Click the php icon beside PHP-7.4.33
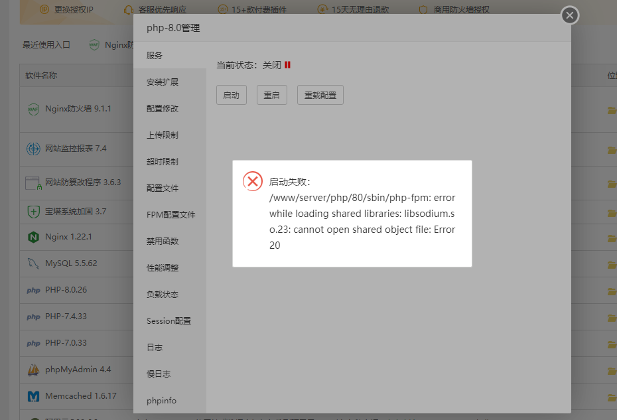Image resolution: width=617 pixels, height=420 pixels. pyautogui.click(x=33, y=317)
